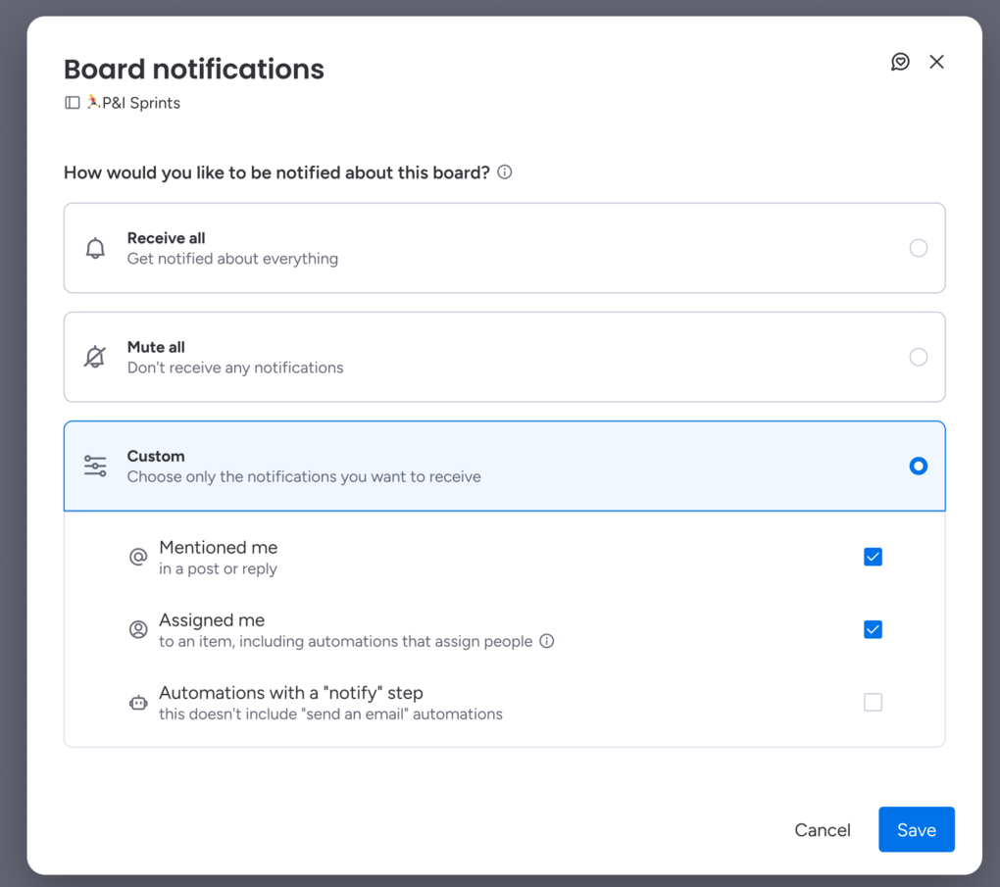Close the Board notifications dialog
Image resolution: width=1000 pixels, height=887 pixels.
(936, 62)
